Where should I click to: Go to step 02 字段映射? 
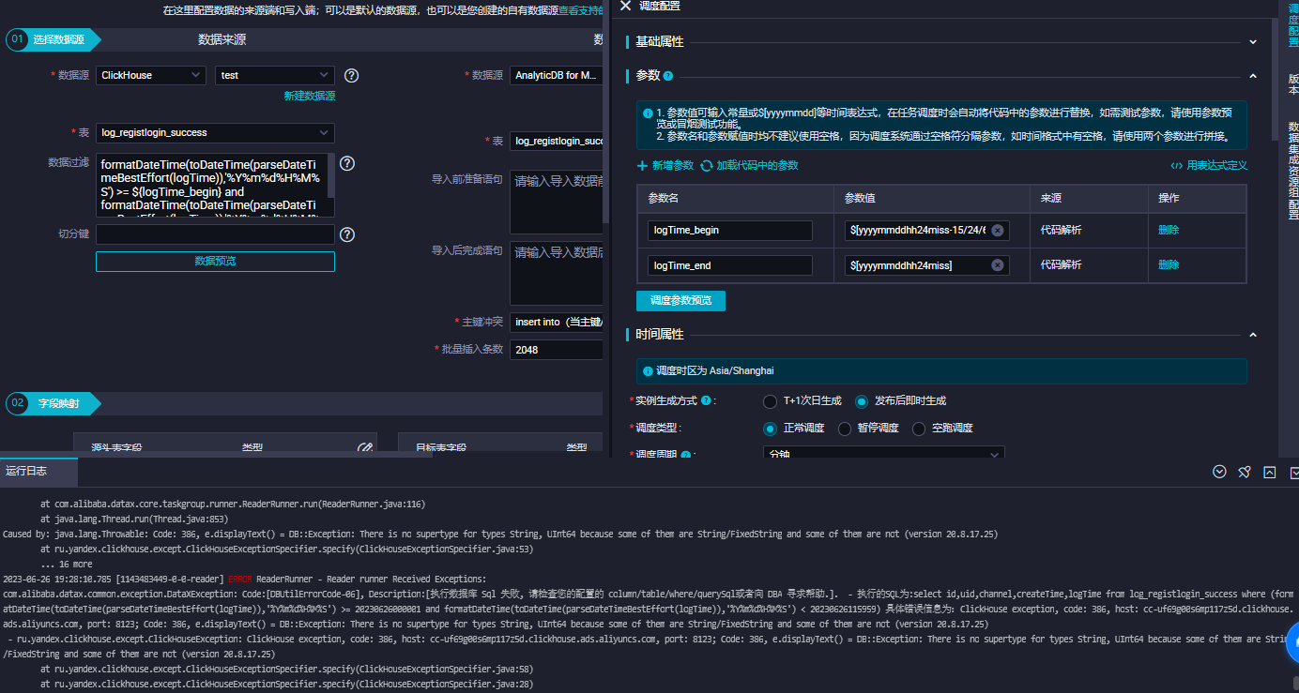click(53, 403)
